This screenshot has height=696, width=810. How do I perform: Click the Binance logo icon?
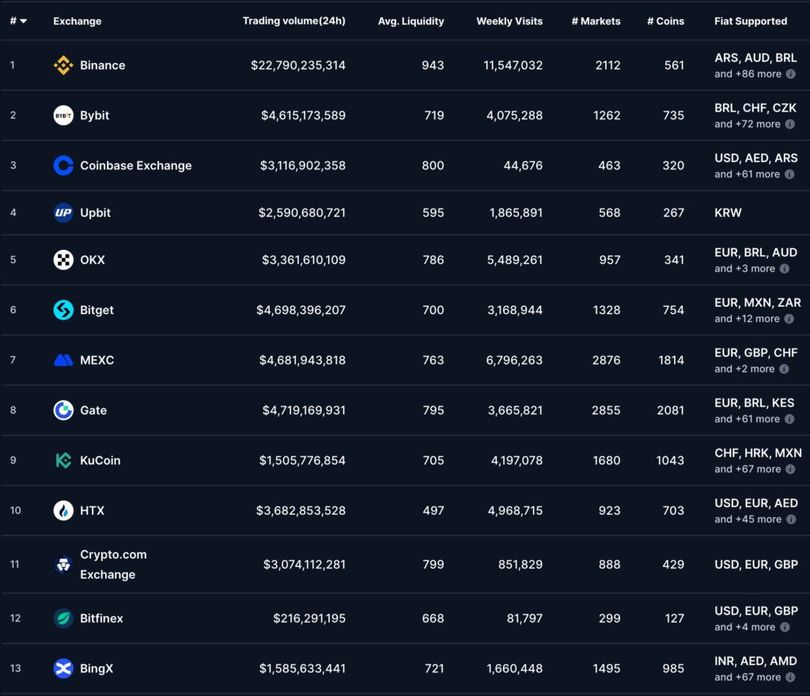click(63, 66)
